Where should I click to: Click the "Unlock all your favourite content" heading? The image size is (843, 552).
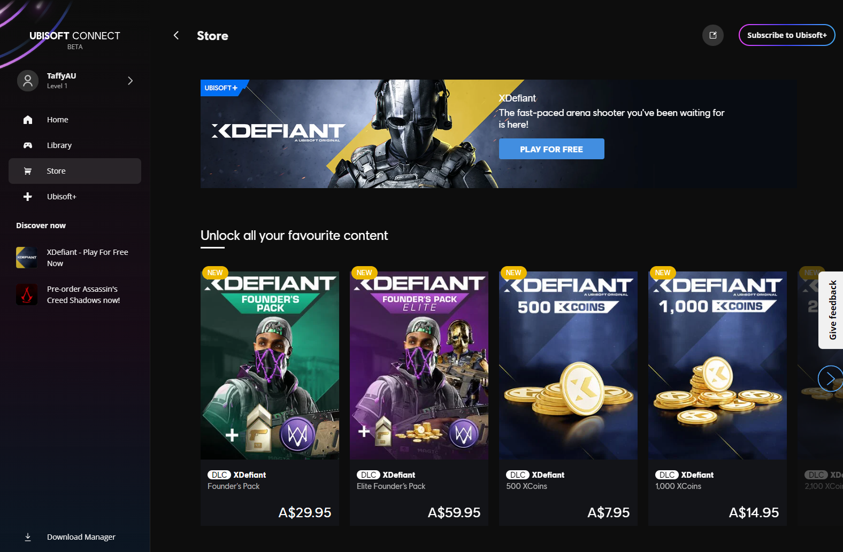294,236
